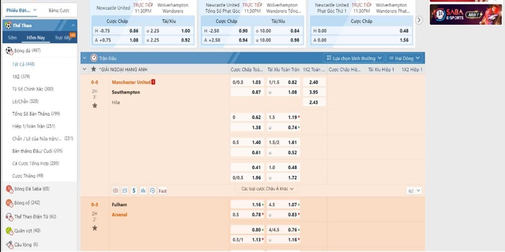Click the dollar sign icon in match toolbar
The image size is (505, 252).
pos(134,191)
